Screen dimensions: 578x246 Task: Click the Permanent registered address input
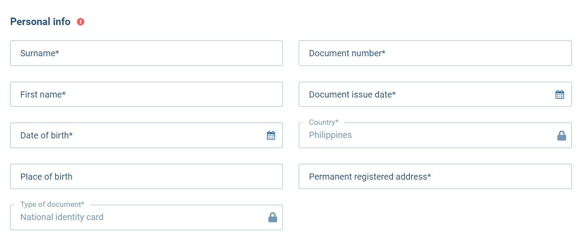click(x=435, y=176)
